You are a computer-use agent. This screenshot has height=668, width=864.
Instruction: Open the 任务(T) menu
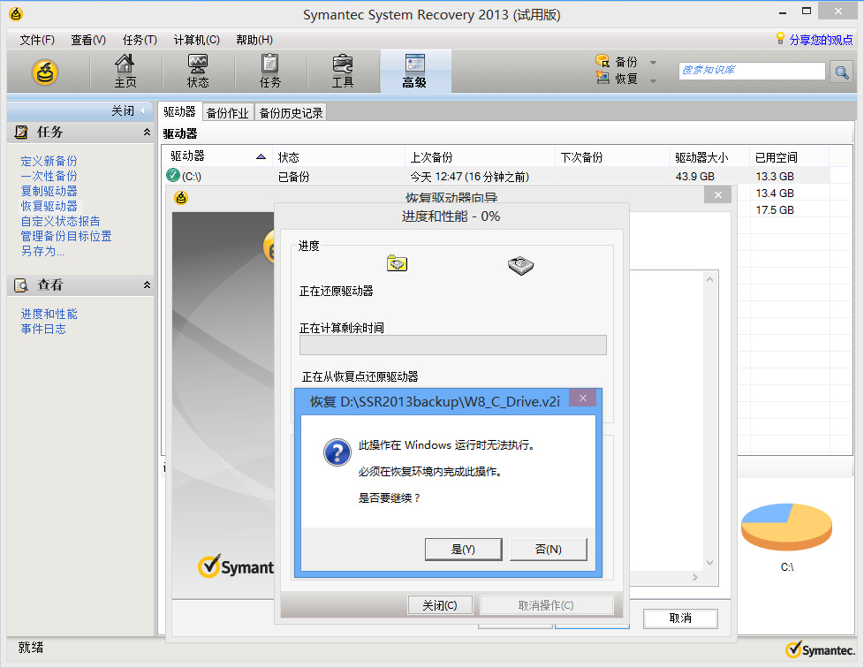(140, 40)
